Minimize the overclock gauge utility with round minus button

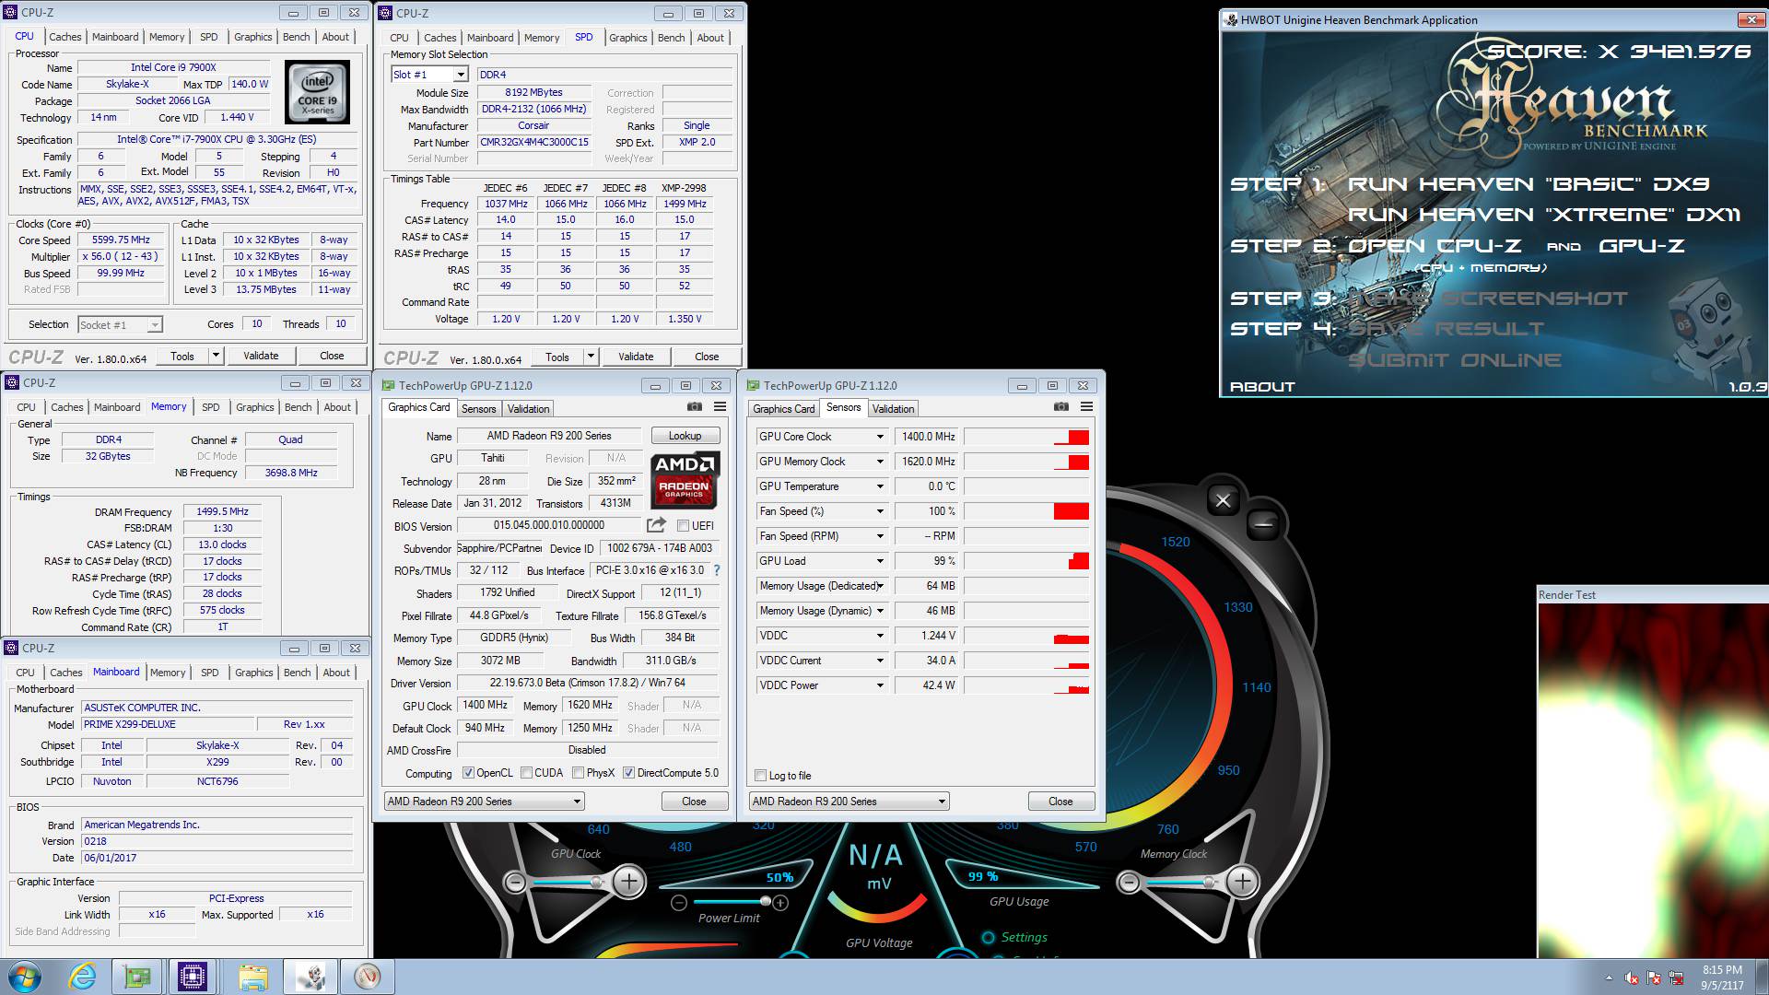tap(1264, 524)
